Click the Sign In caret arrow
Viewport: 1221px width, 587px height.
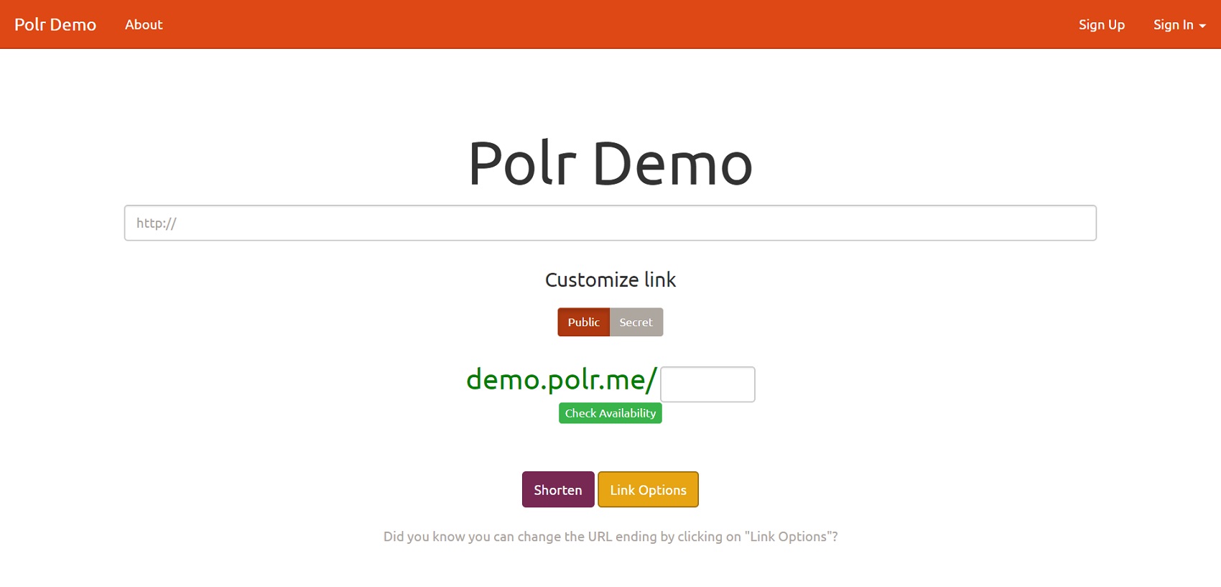1202,26
